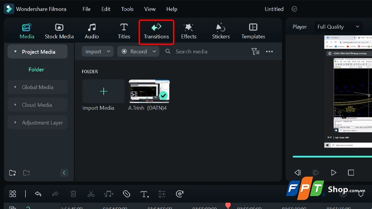Expand the Global Media section
This screenshot has height=209, width=372.
15,87
